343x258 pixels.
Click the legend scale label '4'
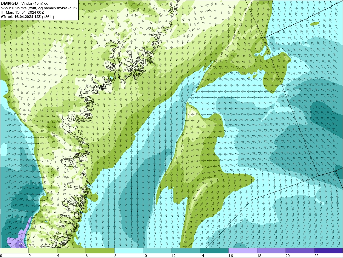coord(58,256)
